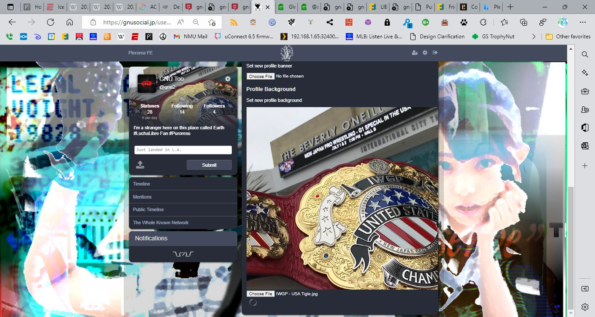The height and width of the screenshot is (317, 595).
Task: Open the Collections icon in the toolbar
Action: pos(524,22)
